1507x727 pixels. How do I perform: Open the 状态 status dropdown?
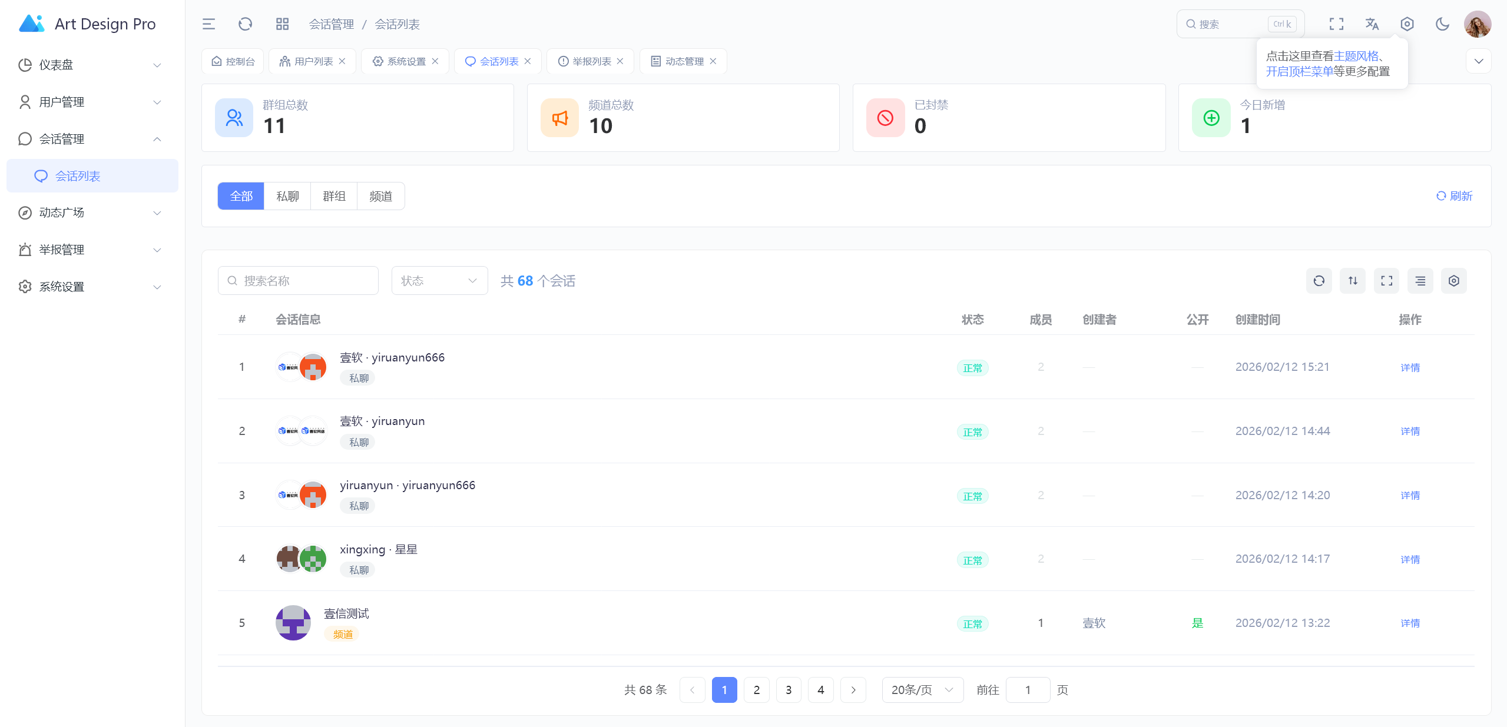439,281
